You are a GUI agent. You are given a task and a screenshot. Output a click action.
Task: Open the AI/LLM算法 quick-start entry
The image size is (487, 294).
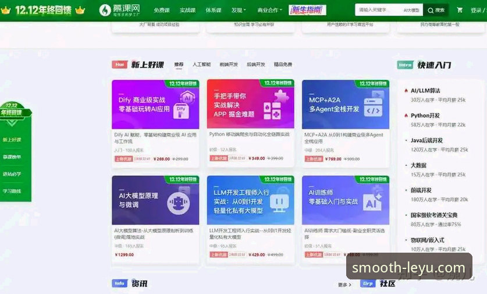tap(425, 90)
